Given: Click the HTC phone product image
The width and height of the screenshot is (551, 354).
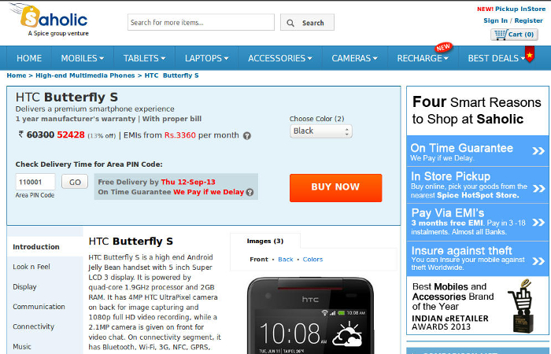Looking at the screenshot, I should point(311,316).
